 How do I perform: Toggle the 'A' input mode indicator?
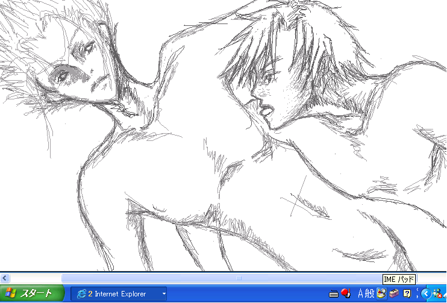pyautogui.click(x=361, y=294)
